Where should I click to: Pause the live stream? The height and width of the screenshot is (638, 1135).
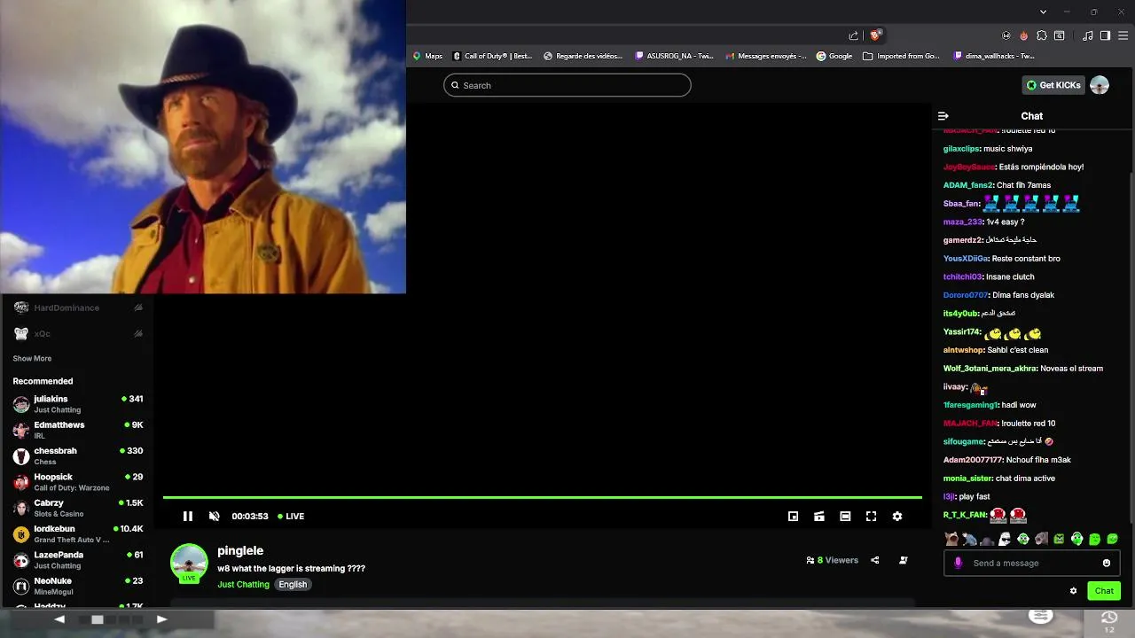(x=188, y=517)
